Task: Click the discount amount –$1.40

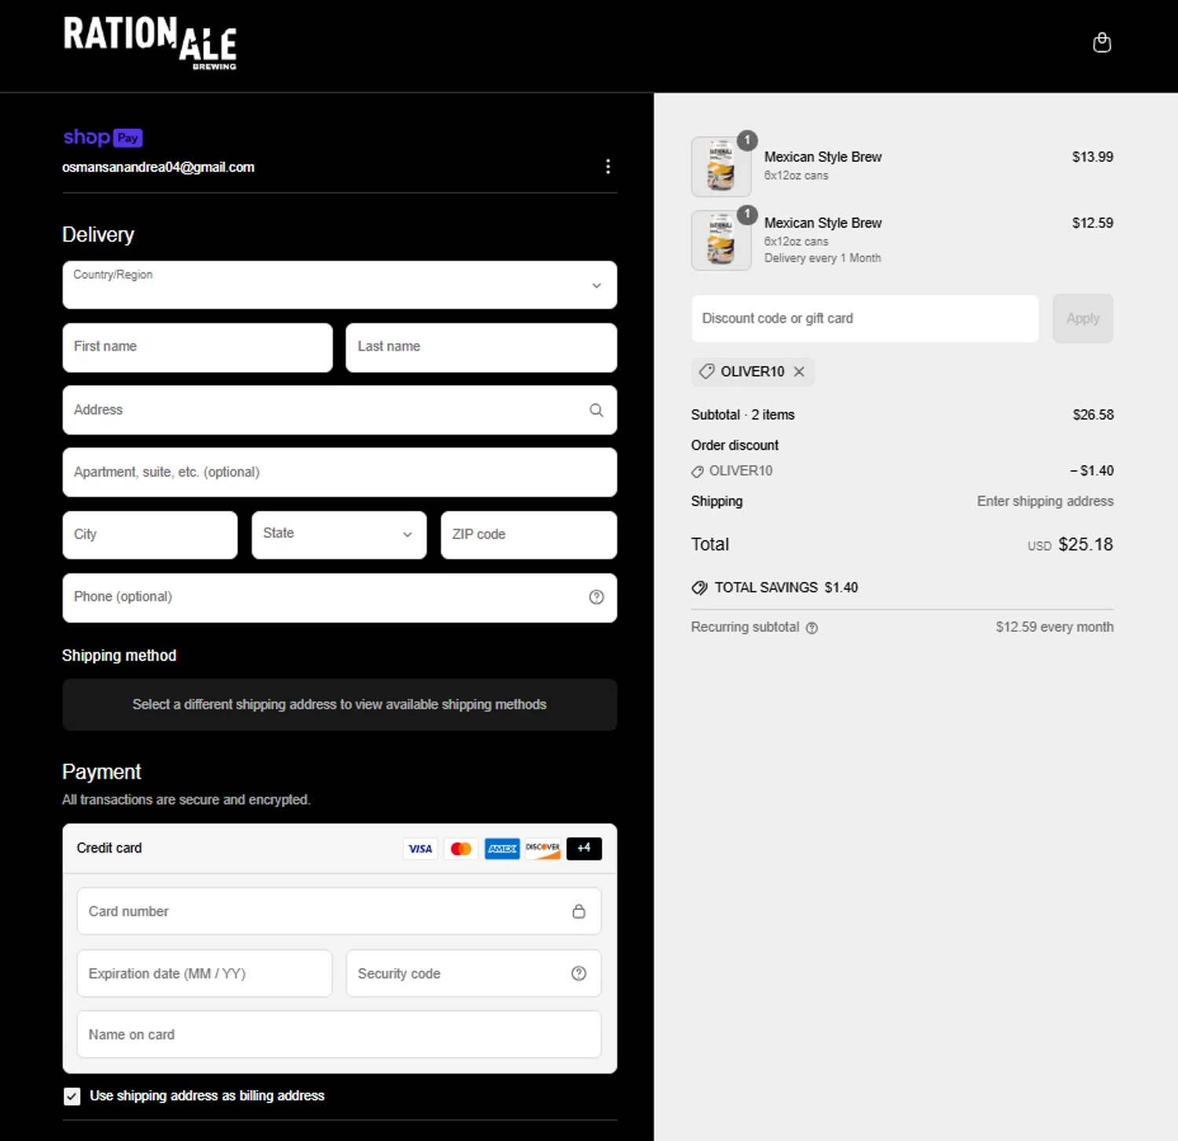Action: pyautogui.click(x=1092, y=471)
